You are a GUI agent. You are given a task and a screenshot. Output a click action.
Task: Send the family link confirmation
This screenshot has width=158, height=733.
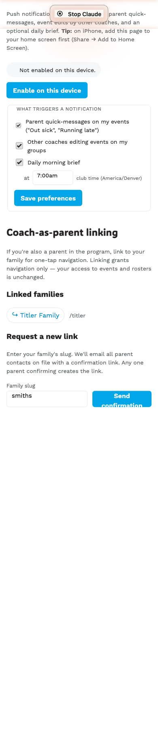coord(122,399)
